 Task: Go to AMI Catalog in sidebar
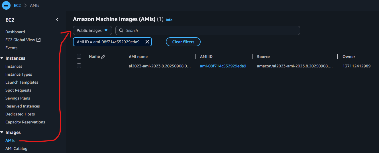tap(16, 148)
